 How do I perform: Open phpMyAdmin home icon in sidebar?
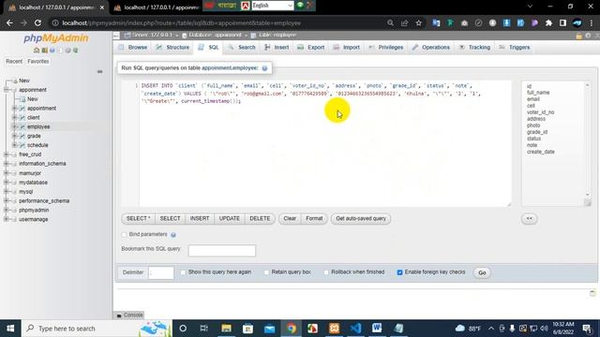37,51
